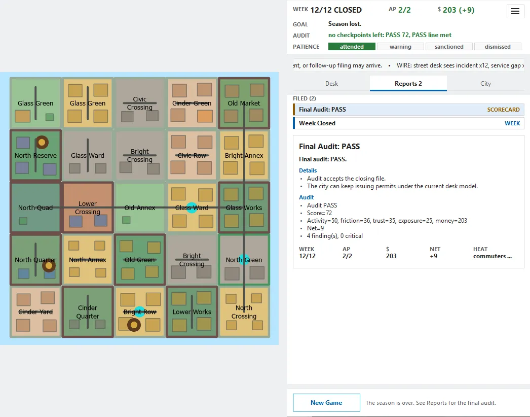Image resolution: width=530 pixels, height=417 pixels.
Task: Click the brown ring marker on Bright Row
Action: click(134, 325)
